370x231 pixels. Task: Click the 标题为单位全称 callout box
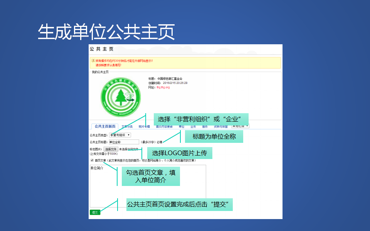pos(214,136)
